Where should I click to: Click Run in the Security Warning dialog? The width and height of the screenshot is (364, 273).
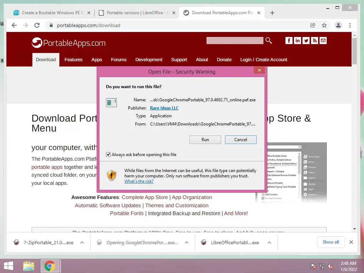[205, 139]
